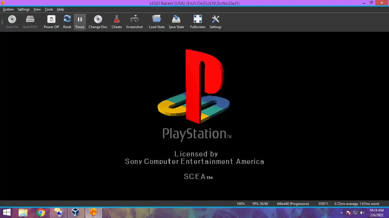Click the PlayStation logo in game display

[194, 87]
